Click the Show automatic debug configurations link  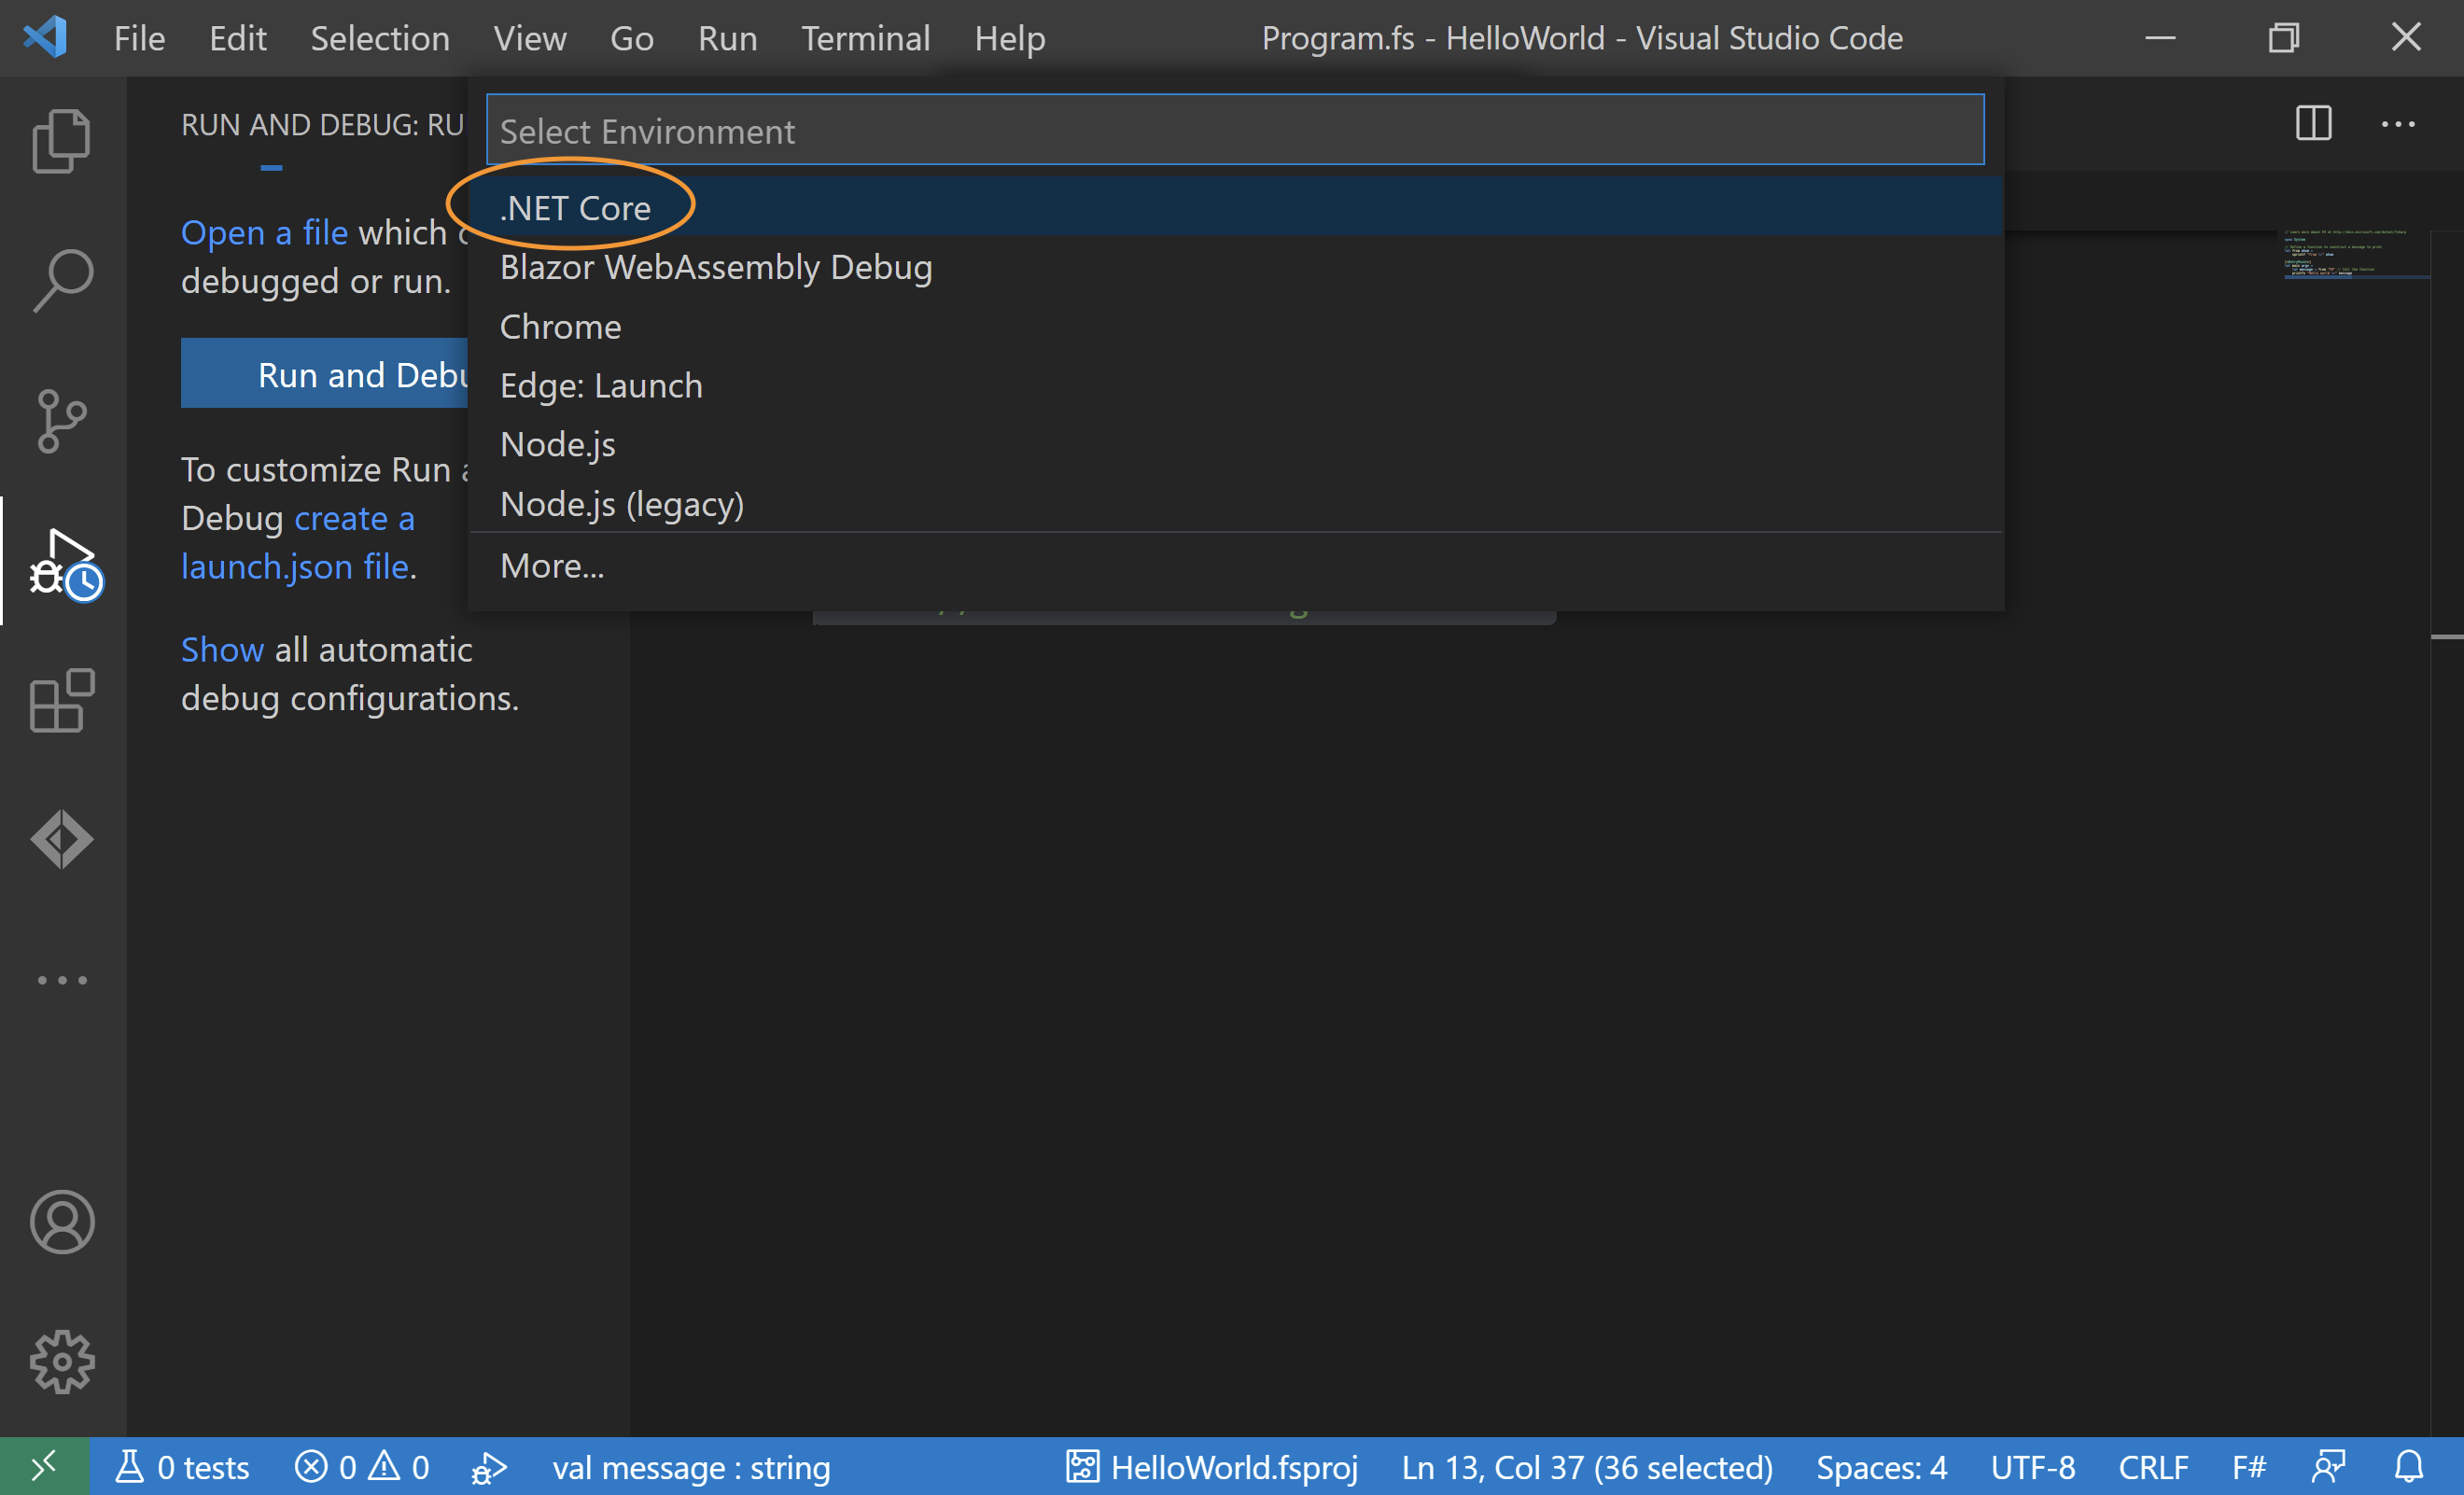coord(222,650)
